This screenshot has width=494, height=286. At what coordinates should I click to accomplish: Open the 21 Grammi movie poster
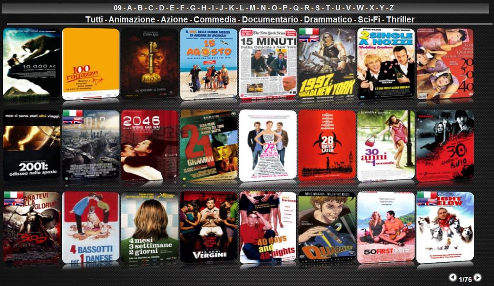[x=208, y=145]
